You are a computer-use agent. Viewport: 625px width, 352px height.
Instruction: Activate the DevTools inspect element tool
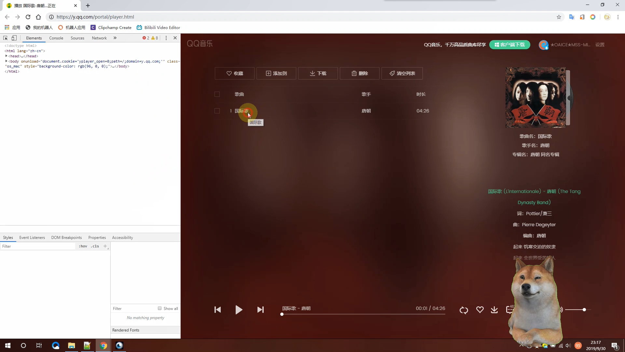pyautogui.click(x=6, y=38)
